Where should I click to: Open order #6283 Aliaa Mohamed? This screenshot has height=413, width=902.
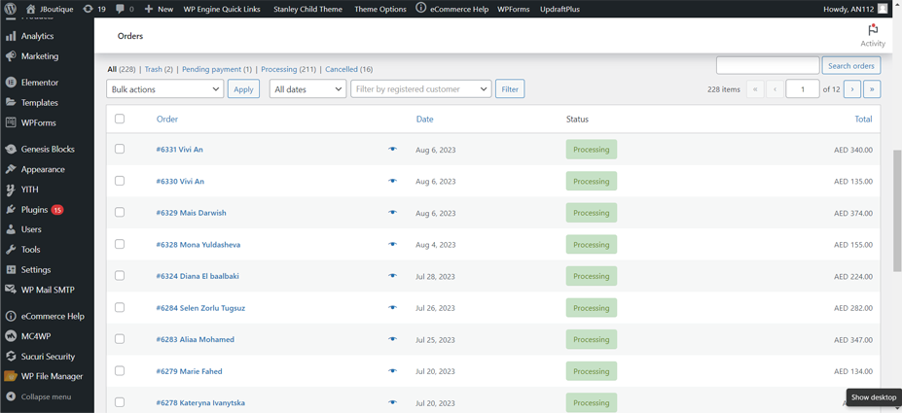(195, 339)
